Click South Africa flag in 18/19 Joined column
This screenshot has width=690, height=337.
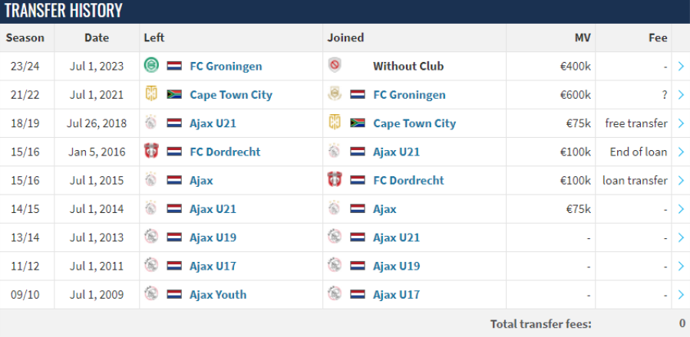coord(358,123)
